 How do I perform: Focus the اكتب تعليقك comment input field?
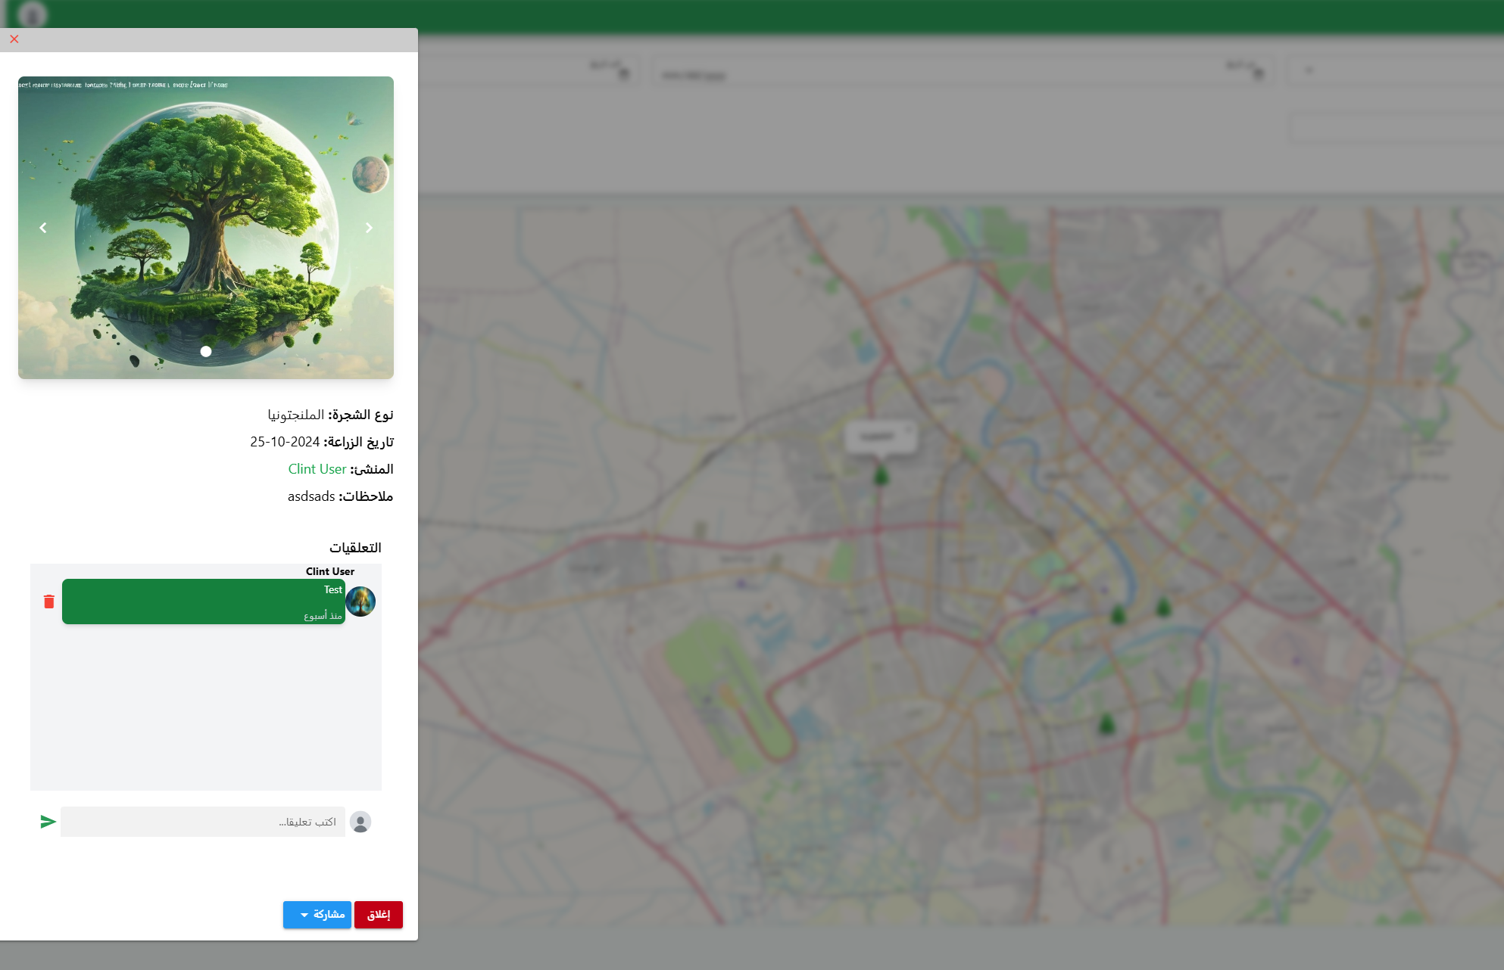(203, 822)
